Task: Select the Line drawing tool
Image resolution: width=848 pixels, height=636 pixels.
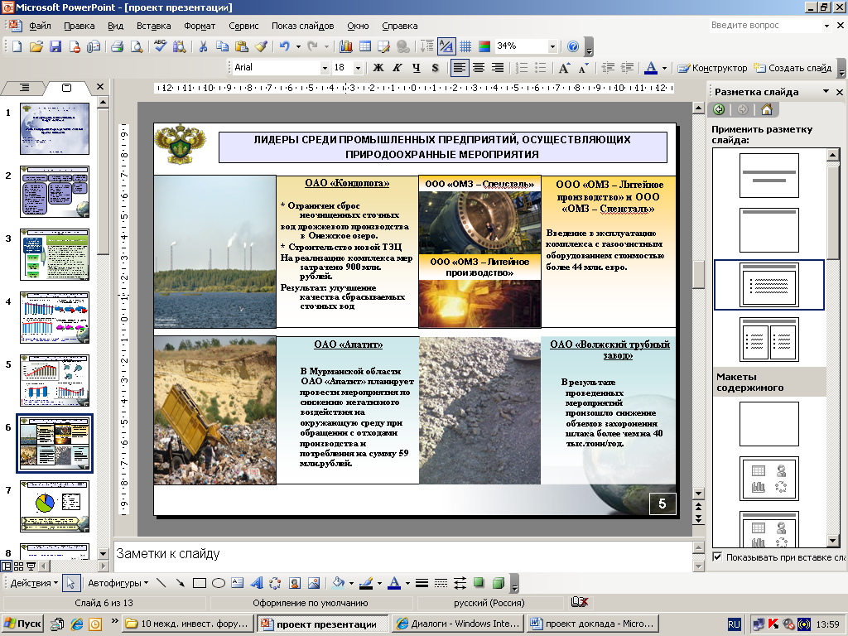Action: pos(161,583)
